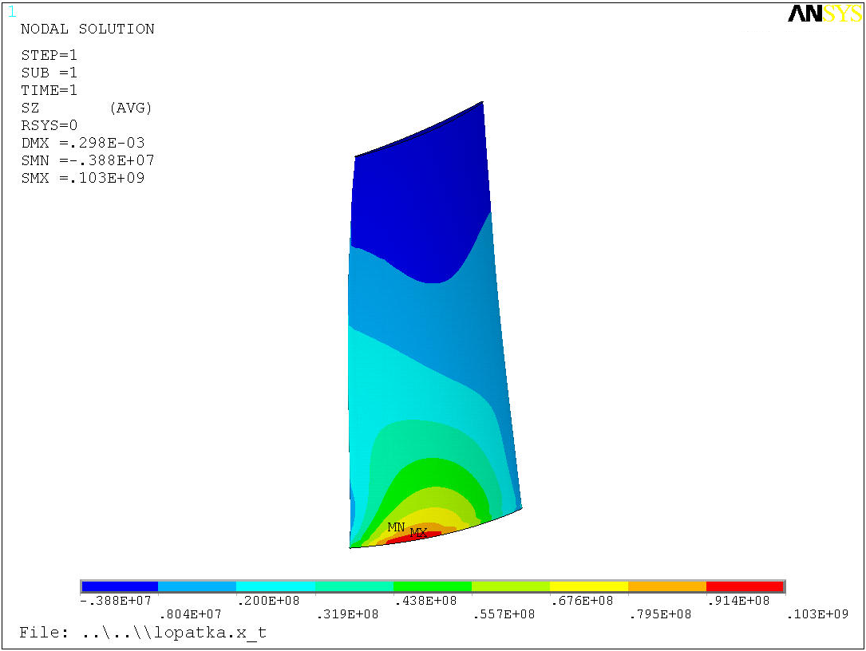Click the window number 1 label
Screen dimensions: 866x651
tap(12, 12)
